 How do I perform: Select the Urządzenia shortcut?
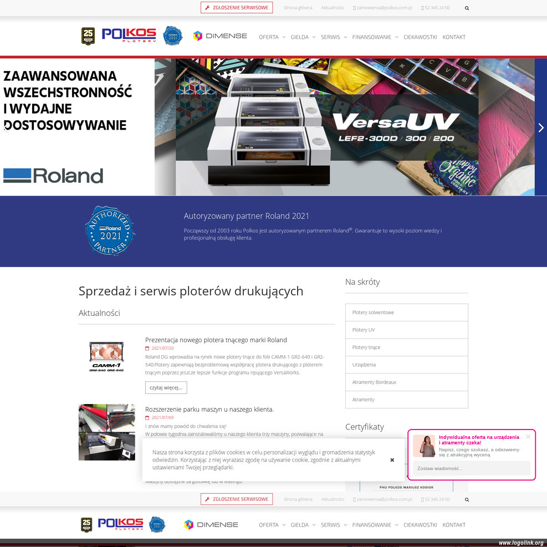pos(407,365)
